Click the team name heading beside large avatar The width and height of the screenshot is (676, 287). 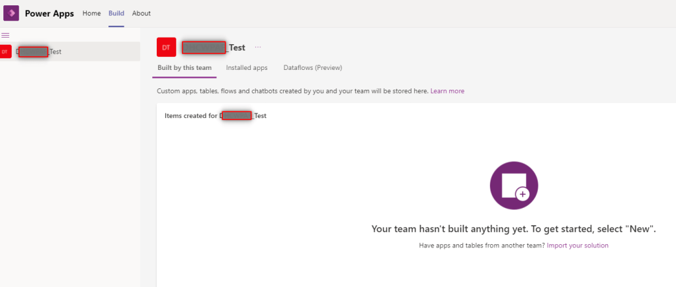[x=214, y=48]
